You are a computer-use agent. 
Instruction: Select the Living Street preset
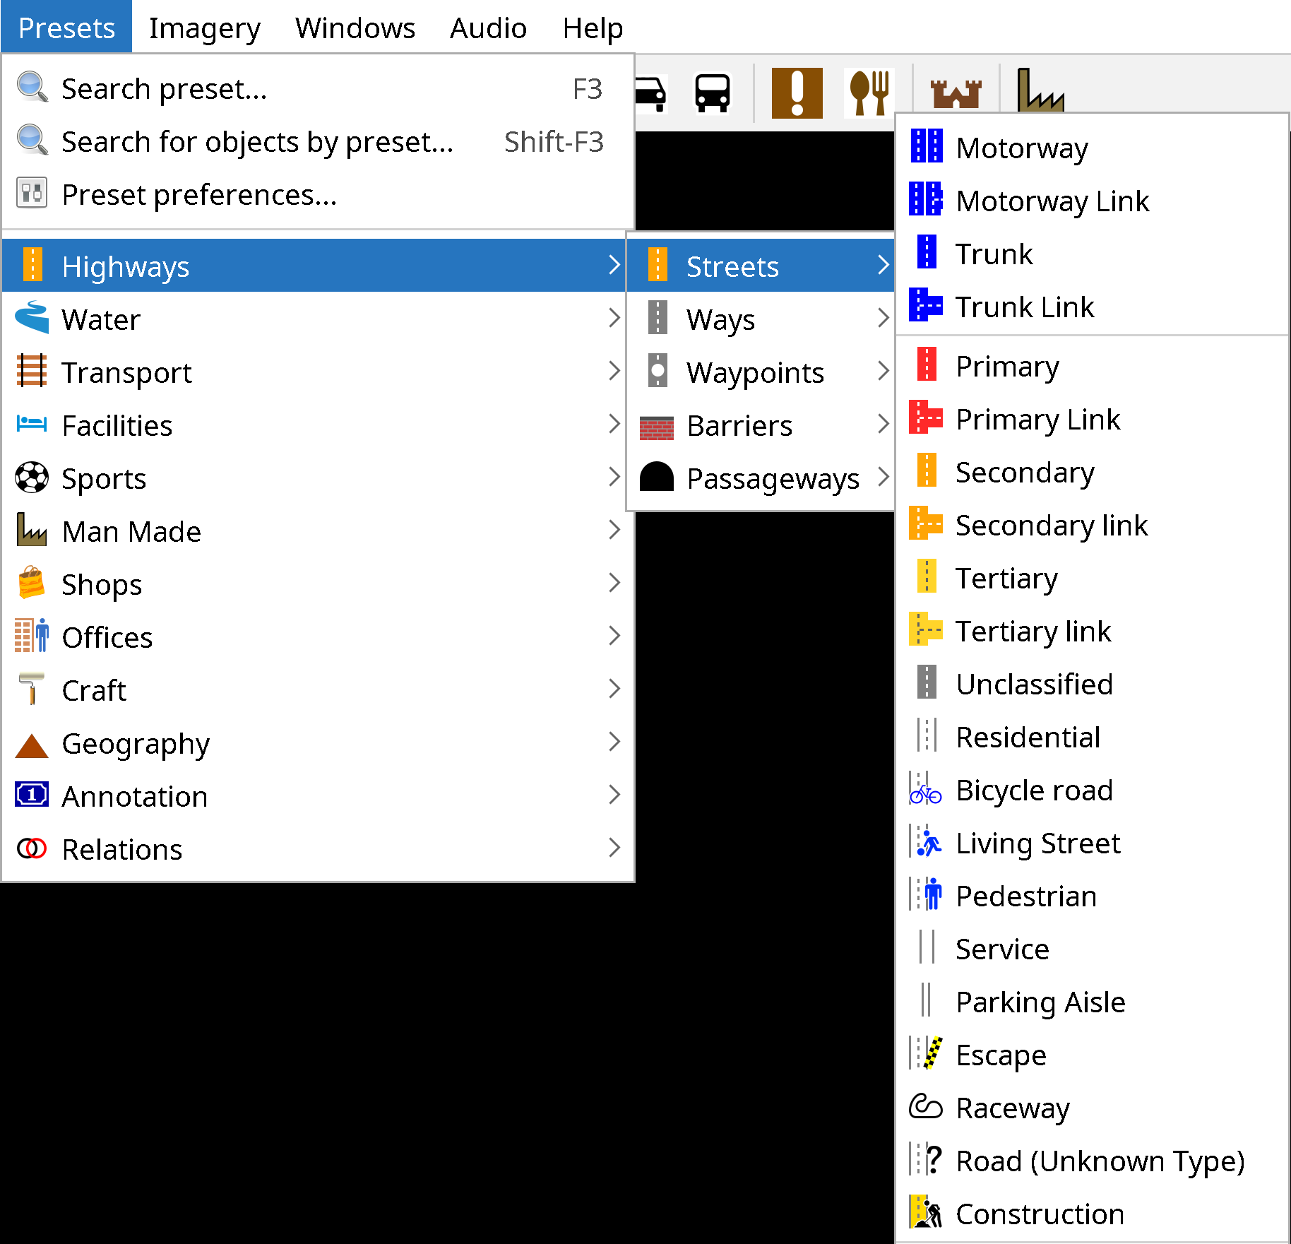(1037, 843)
